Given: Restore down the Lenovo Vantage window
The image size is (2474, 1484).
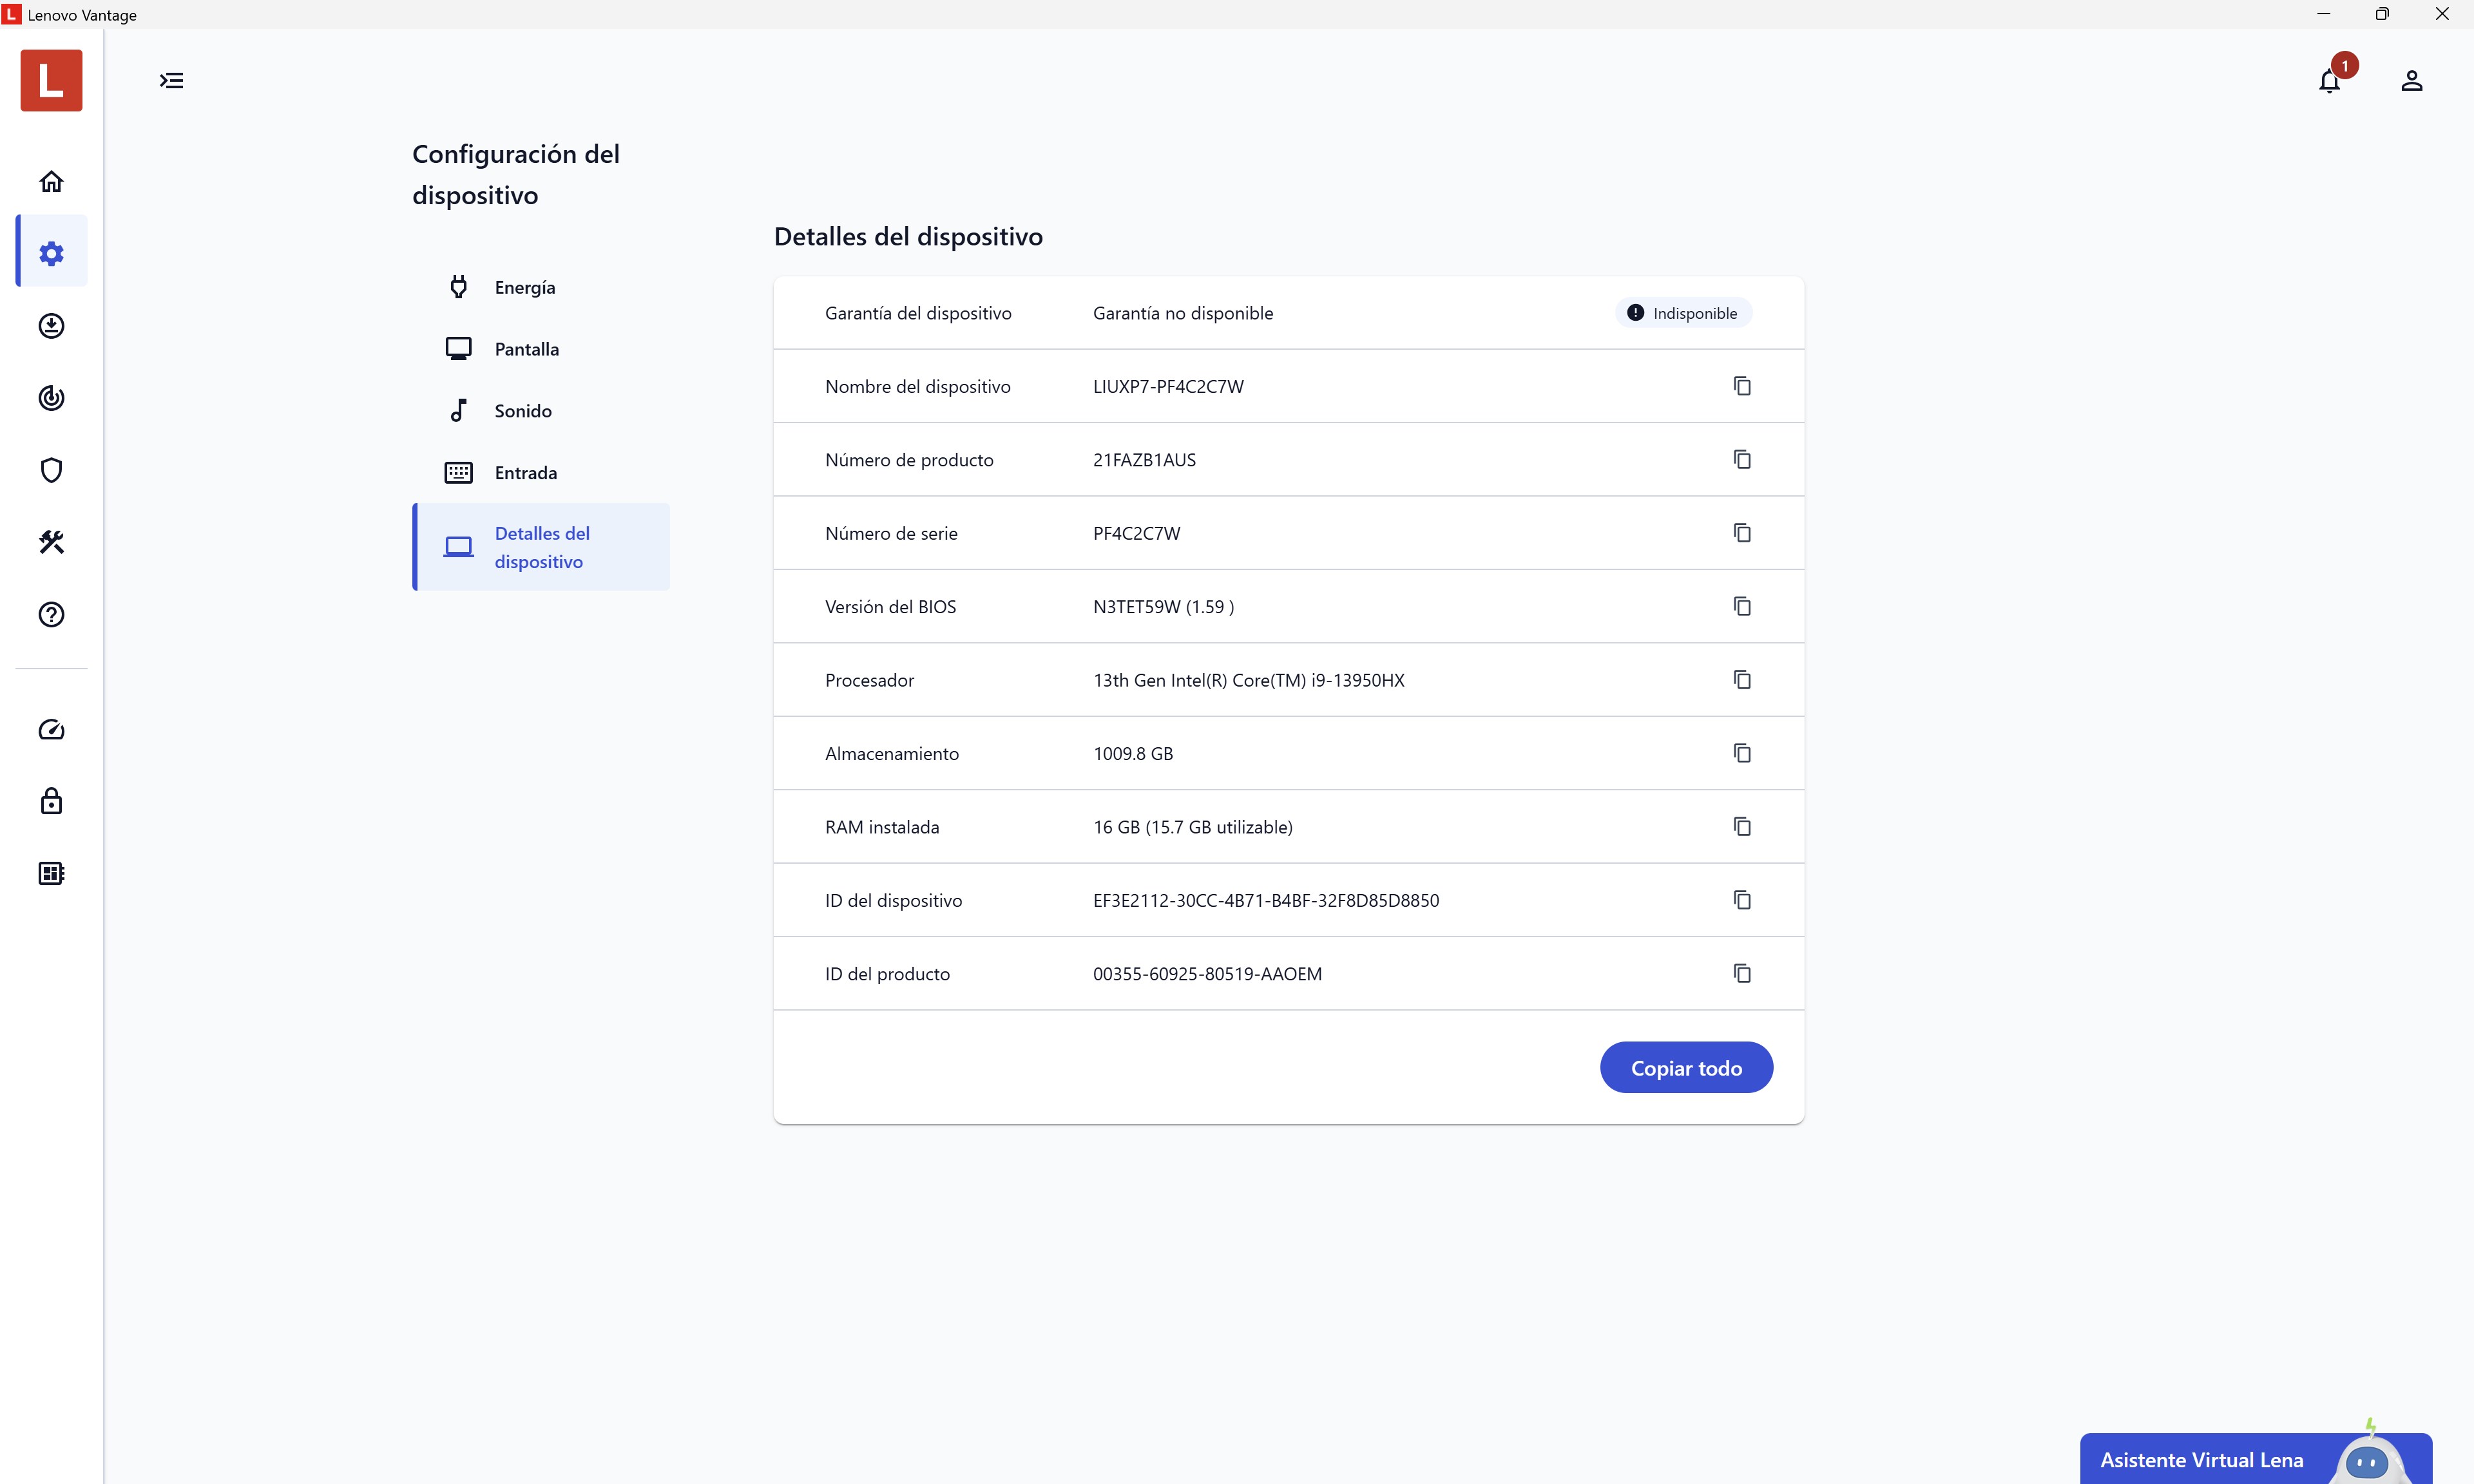Looking at the screenshot, I should click(x=2382, y=14).
